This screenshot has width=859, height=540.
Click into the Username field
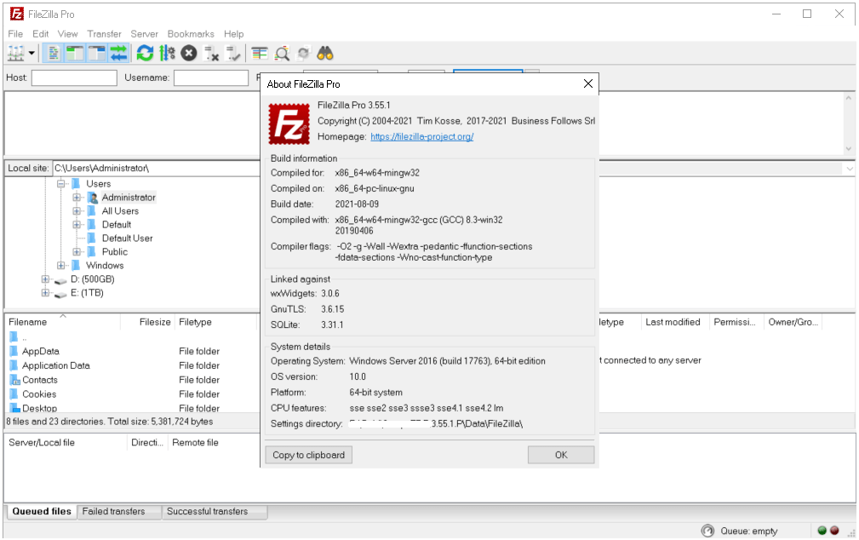[x=211, y=78]
